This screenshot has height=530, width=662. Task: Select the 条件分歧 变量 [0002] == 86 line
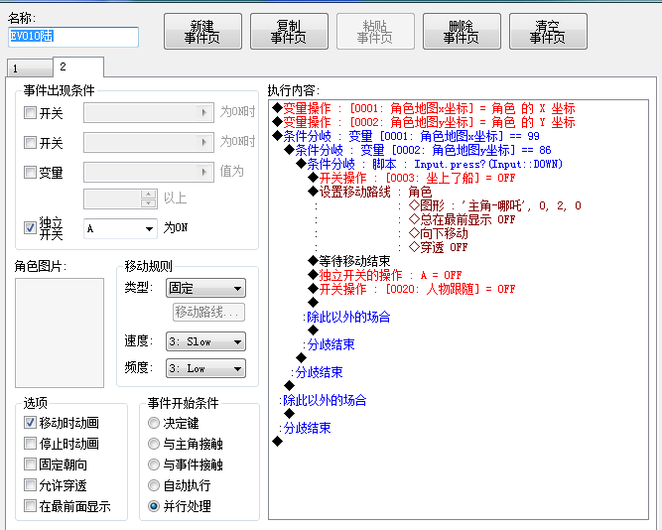pos(418,150)
